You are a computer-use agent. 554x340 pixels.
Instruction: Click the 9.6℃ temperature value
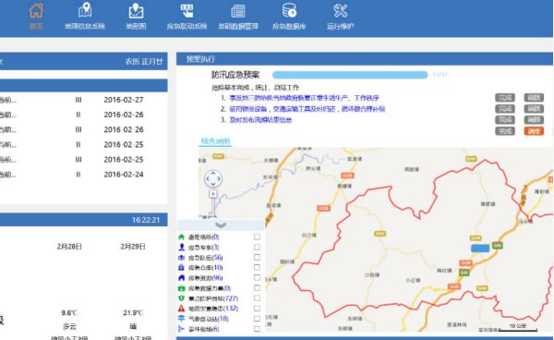[x=69, y=313]
